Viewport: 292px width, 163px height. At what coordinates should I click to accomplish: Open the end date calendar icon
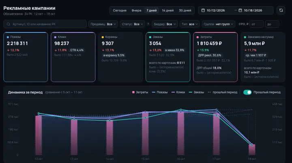pyautogui.click(x=240, y=10)
